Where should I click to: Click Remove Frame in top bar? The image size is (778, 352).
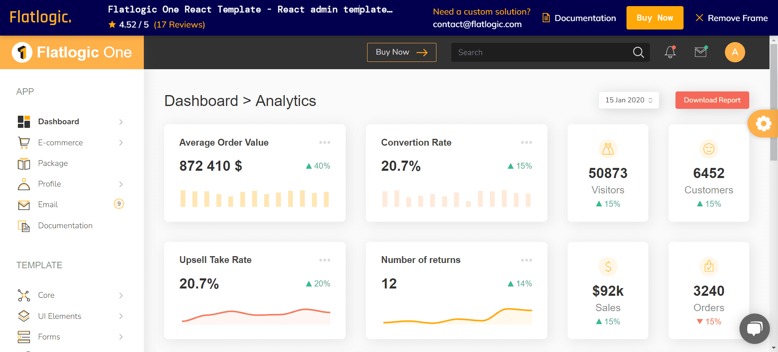[x=731, y=18]
